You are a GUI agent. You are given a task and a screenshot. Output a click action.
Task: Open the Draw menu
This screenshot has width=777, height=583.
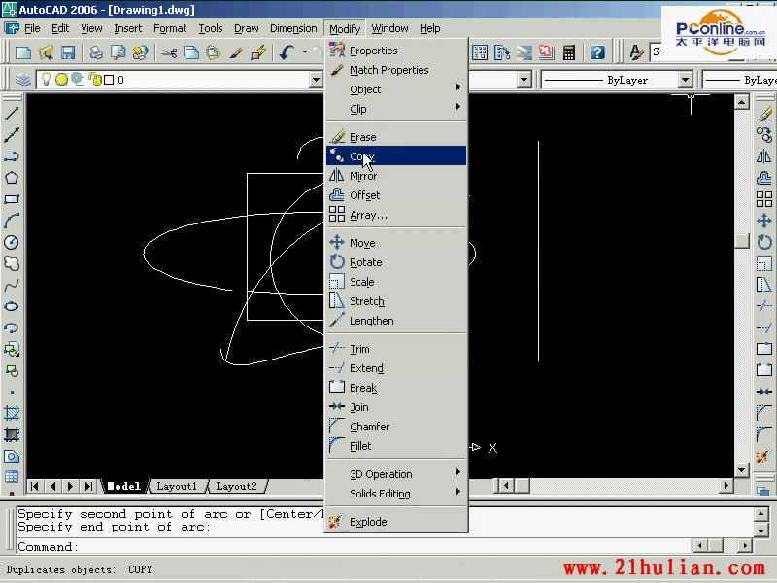click(247, 28)
